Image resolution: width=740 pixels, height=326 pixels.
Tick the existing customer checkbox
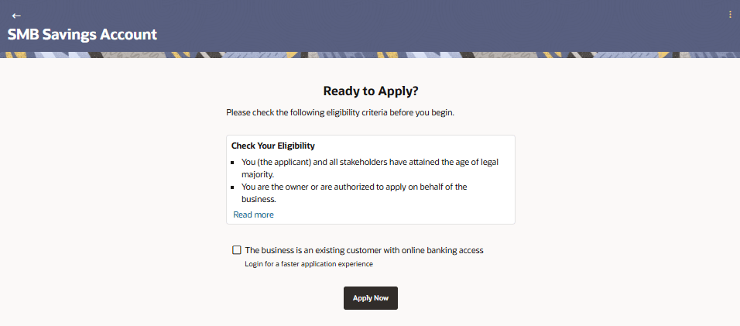pos(237,250)
